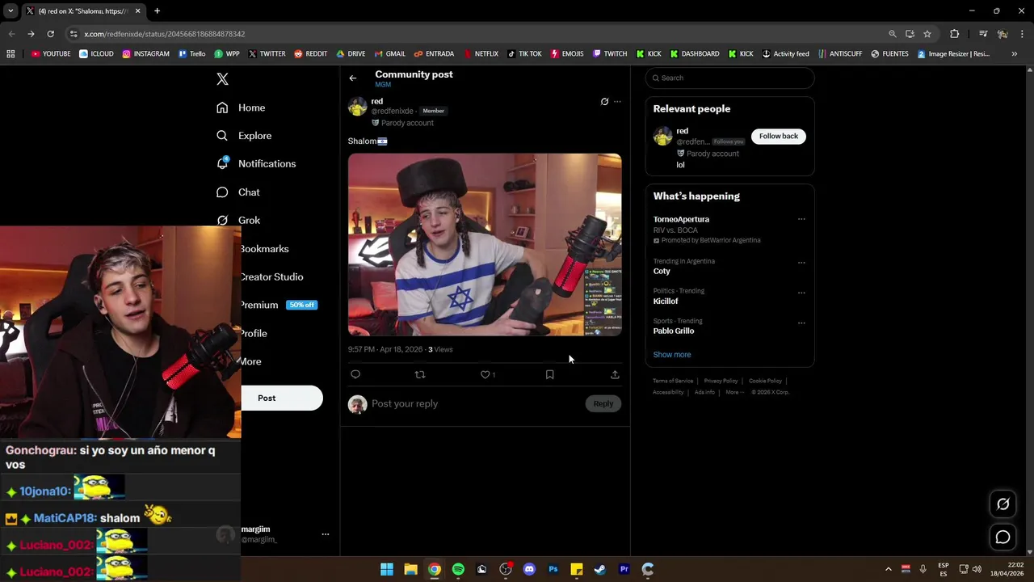The width and height of the screenshot is (1034, 582).
Task: Open more options for Kicillof trend
Action: point(801,292)
